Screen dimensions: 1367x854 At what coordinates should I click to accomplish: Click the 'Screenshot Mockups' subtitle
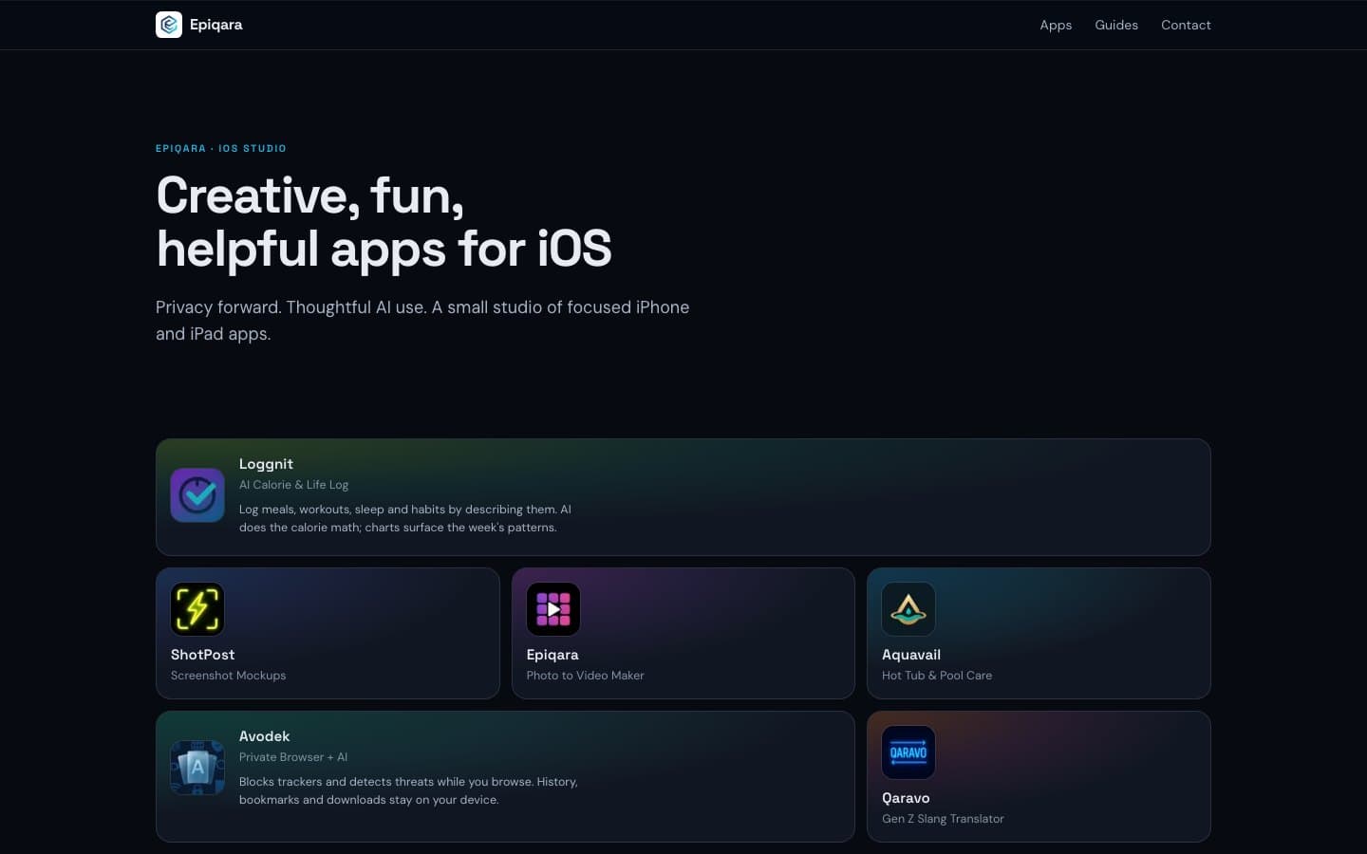(x=228, y=676)
